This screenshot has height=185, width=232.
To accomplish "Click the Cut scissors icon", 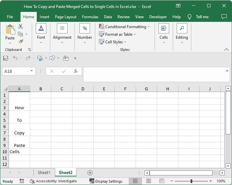I will pyautogui.click(x=21, y=26).
